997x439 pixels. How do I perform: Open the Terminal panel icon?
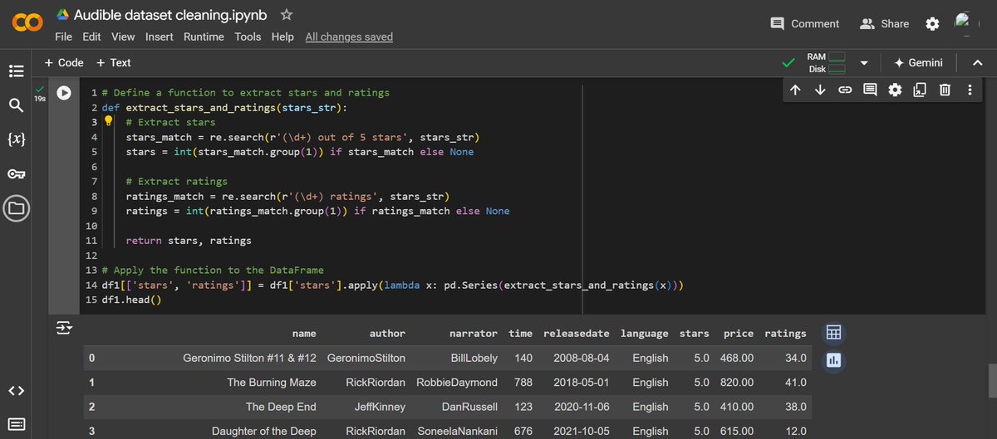[16, 425]
